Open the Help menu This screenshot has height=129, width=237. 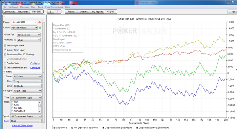pyautogui.click(x=68, y=7)
